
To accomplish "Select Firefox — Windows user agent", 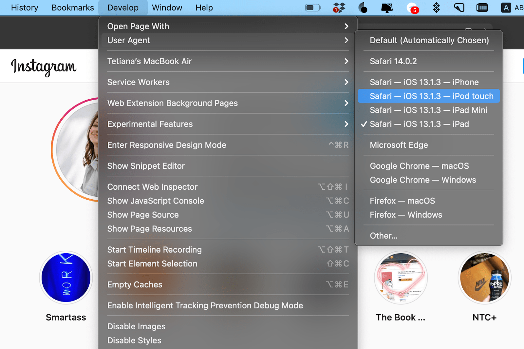I will tap(429, 215).
